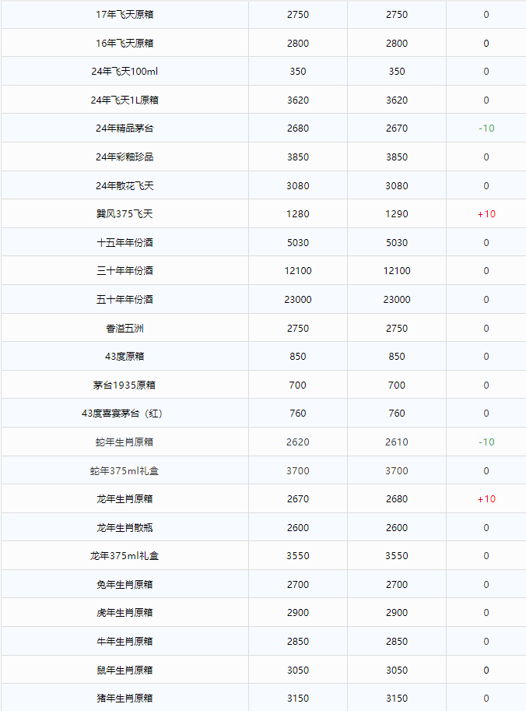Select the 兔年生肖原箱 product name
The width and height of the screenshot is (526, 711).
tap(124, 585)
